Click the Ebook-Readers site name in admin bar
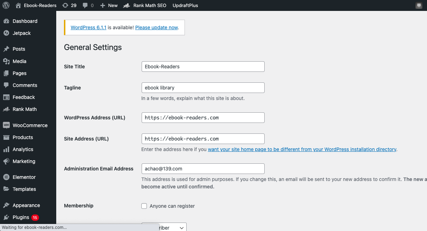The height and width of the screenshot is (231, 427). [x=40, y=5]
